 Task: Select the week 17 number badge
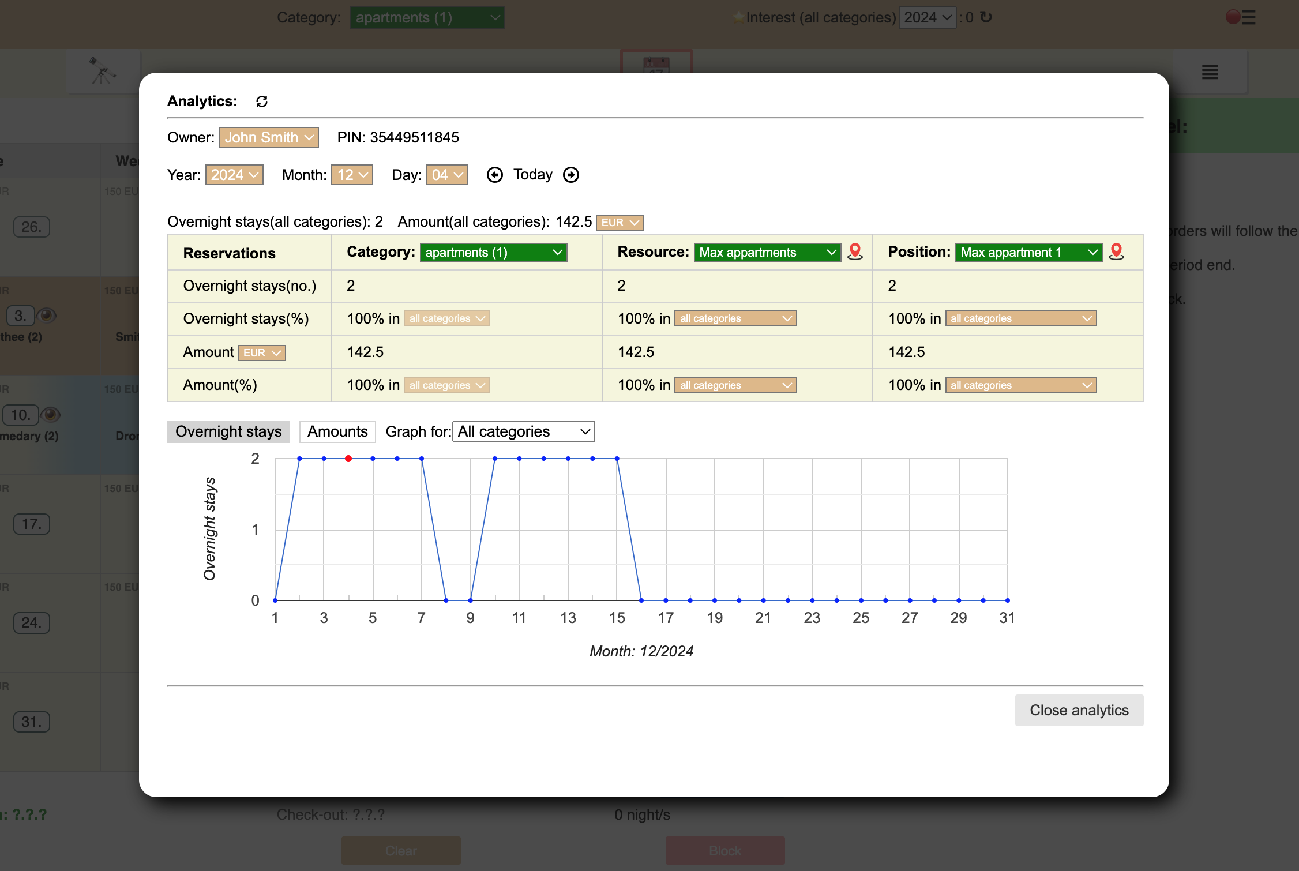pos(32,524)
